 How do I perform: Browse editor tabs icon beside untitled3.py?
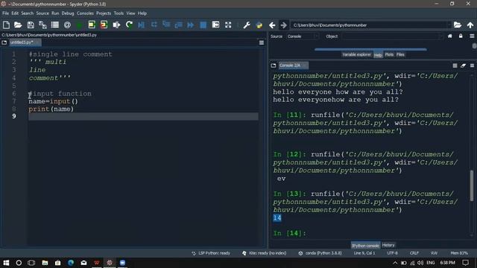(4, 42)
